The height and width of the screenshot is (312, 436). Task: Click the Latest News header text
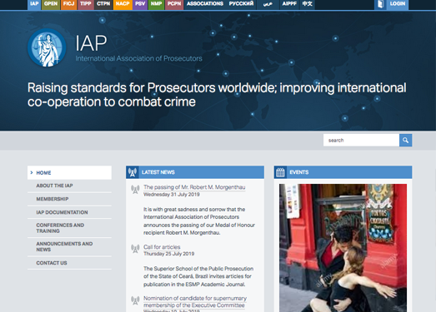tap(158, 172)
